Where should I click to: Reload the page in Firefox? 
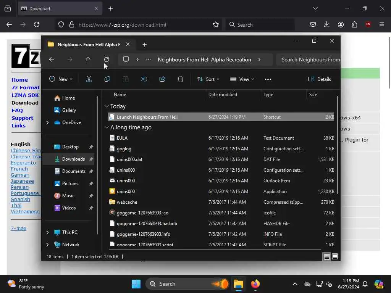(x=37, y=24)
